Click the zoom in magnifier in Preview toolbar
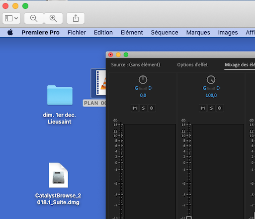This screenshot has height=219, width=255. click(x=53, y=18)
